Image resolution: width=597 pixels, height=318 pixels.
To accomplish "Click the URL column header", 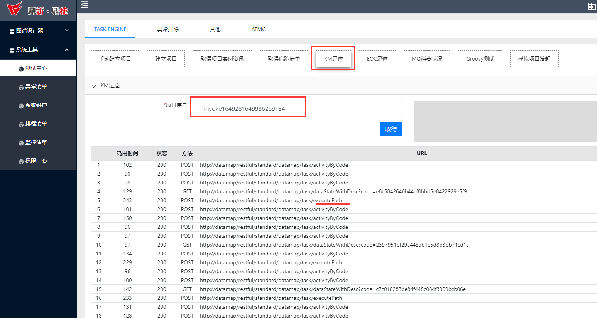I will [422, 153].
